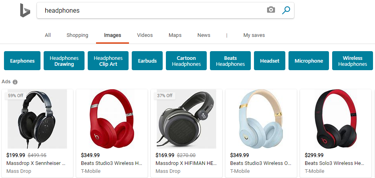
Task: View the light blue Beats Studio3 image
Action: click(261, 119)
